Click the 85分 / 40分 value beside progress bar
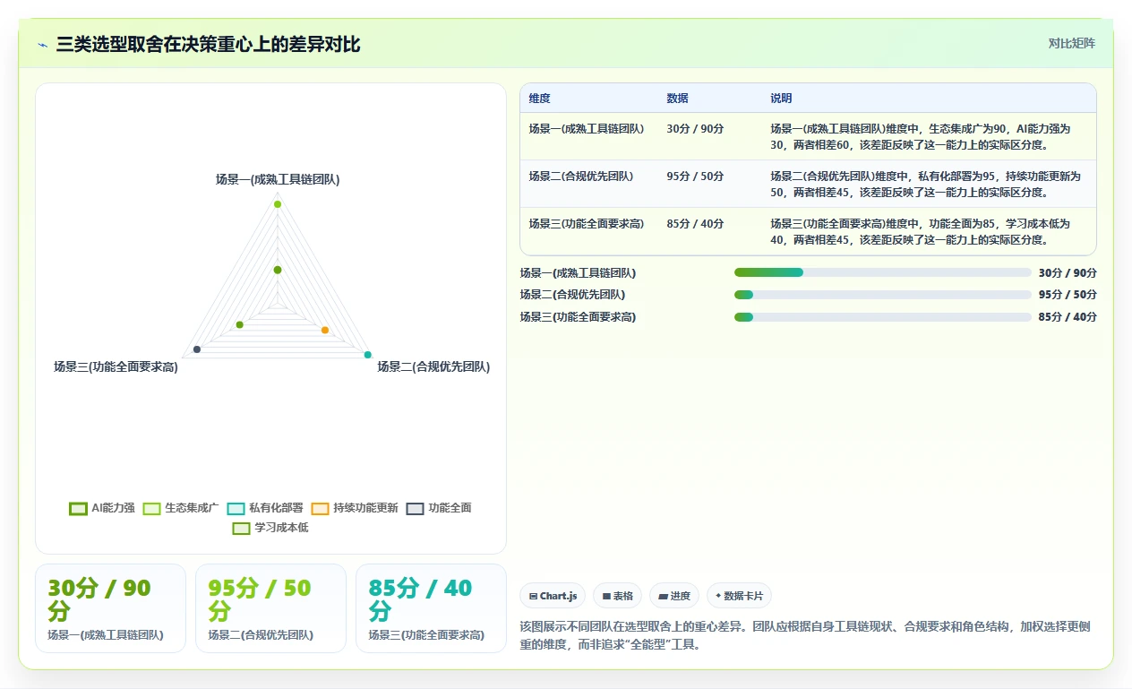This screenshot has width=1132, height=689. tap(1068, 317)
